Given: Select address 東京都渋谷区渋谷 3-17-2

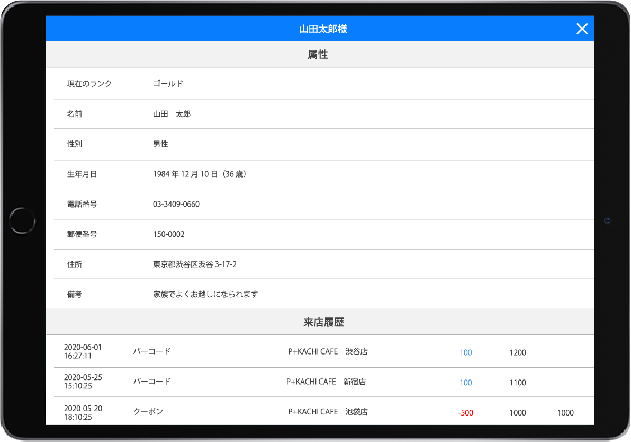Looking at the screenshot, I should point(195,264).
